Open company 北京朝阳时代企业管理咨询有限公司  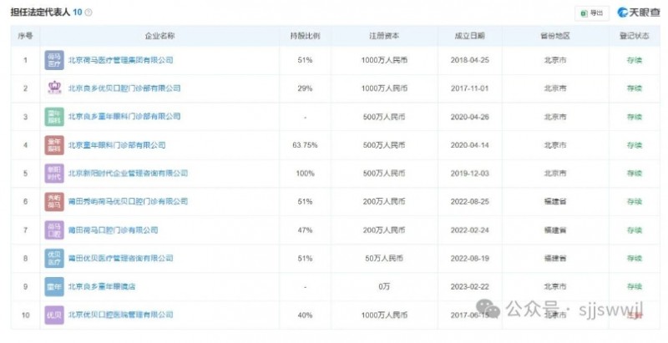tap(128, 174)
